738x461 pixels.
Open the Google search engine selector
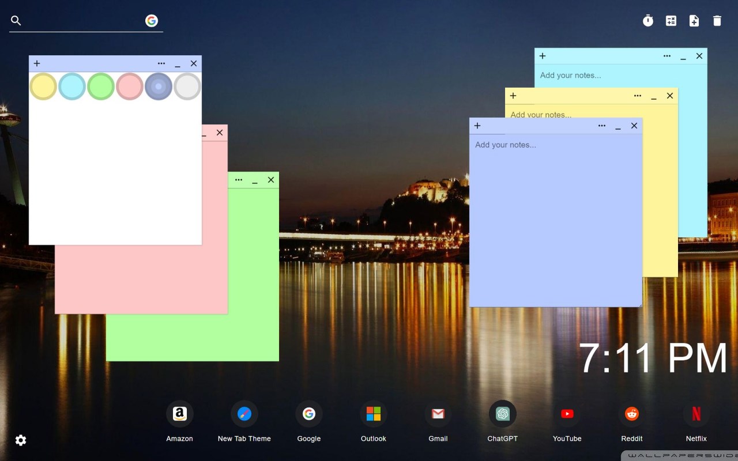tap(152, 21)
